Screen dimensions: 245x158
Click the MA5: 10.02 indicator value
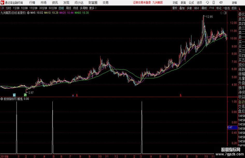(x=37, y=13)
